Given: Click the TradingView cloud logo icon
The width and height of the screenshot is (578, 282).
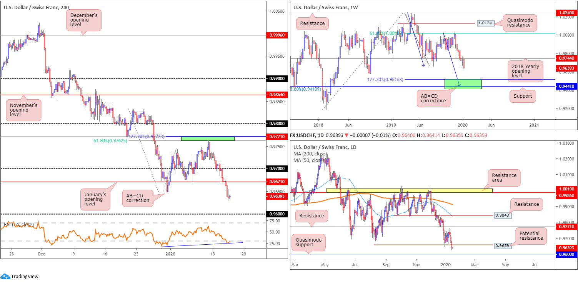Looking at the screenshot, I should coord(5,276).
